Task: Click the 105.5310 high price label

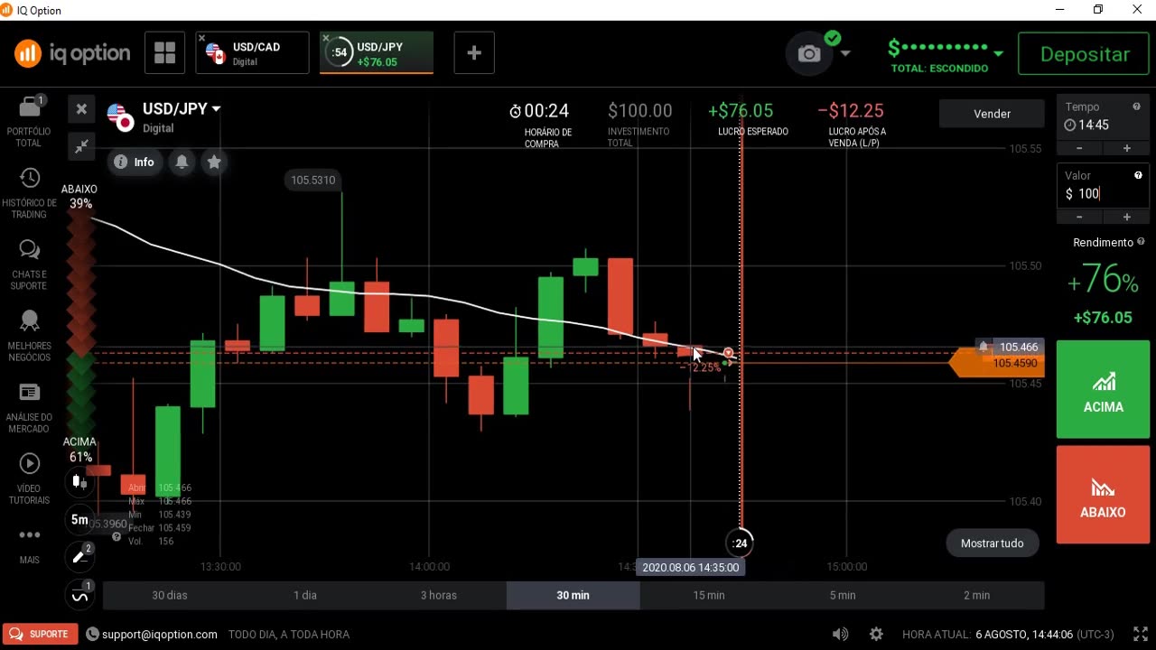Action: tap(313, 180)
